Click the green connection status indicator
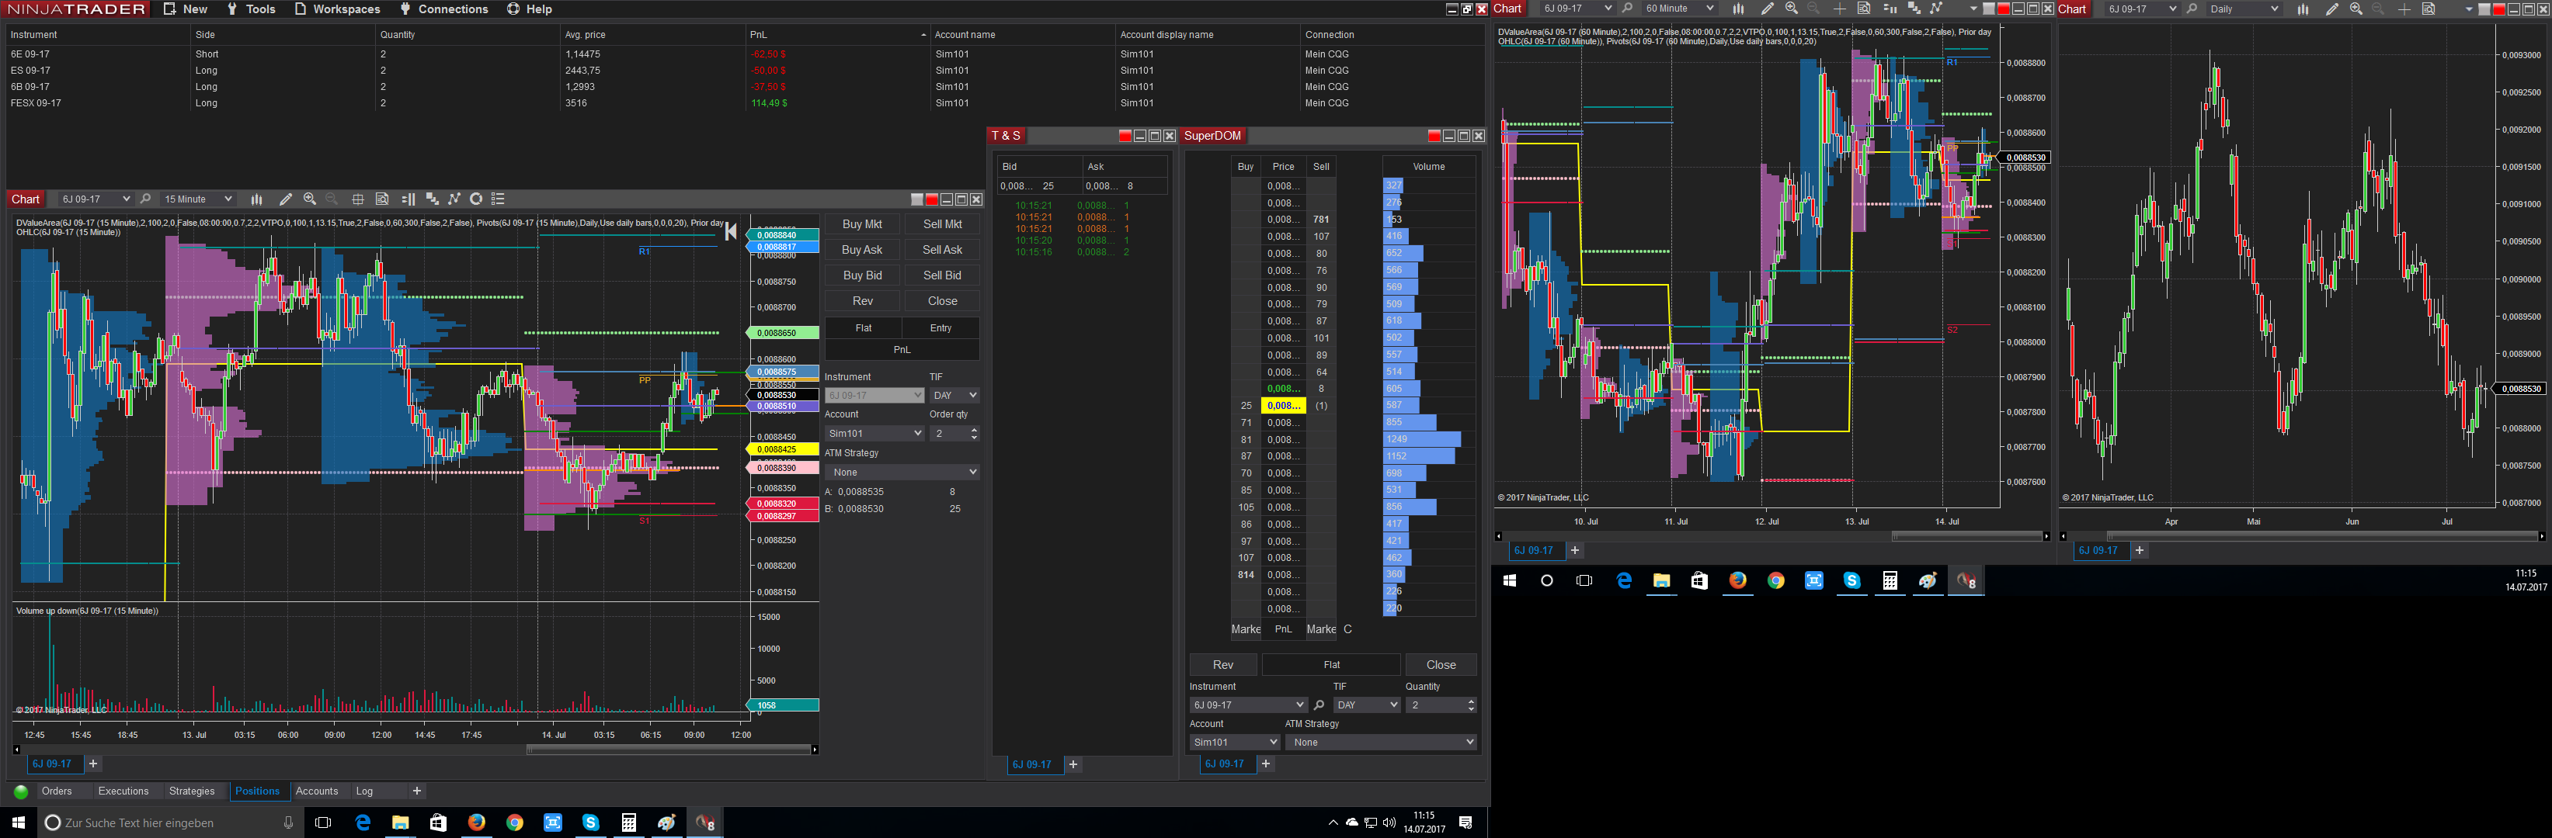Image resolution: width=2552 pixels, height=838 pixels. click(21, 791)
